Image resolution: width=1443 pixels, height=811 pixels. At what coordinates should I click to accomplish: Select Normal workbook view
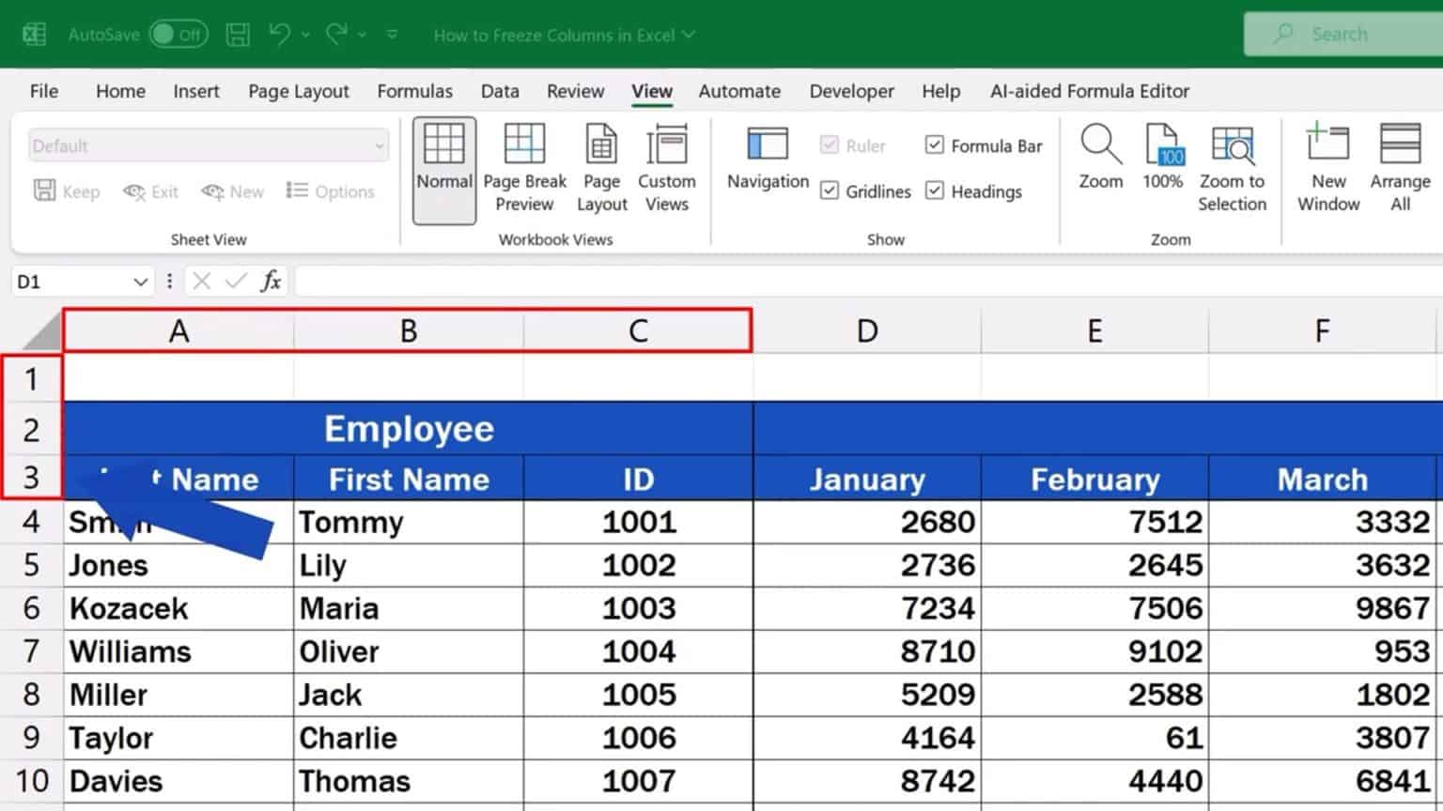(x=443, y=167)
